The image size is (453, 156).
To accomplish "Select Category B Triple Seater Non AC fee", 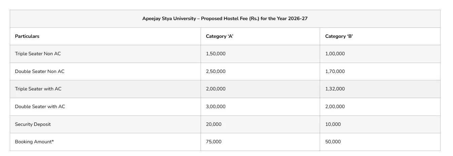I will click(x=335, y=54).
